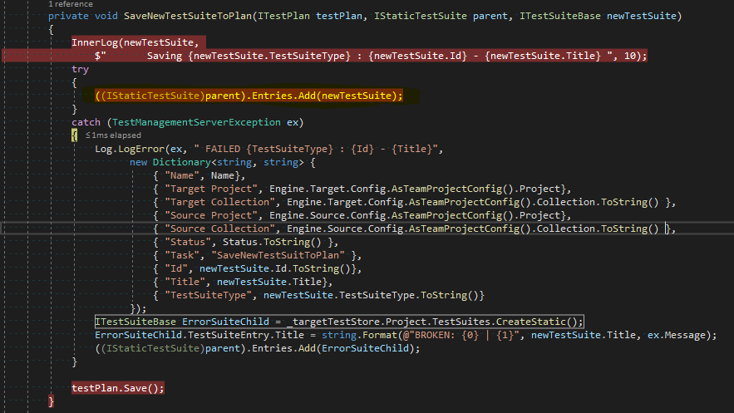Click the numeric literal 10 in InnerLog
Image resolution: width=734 pixels, height=413 pixels.
629,56
